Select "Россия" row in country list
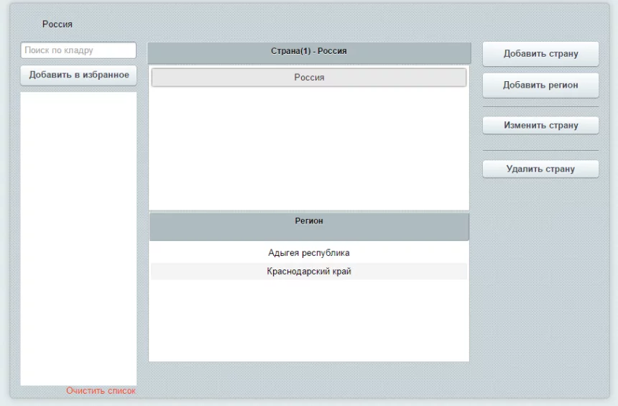Image resolution: width=618 pixels, height=406 pixels. click(308, 78)
